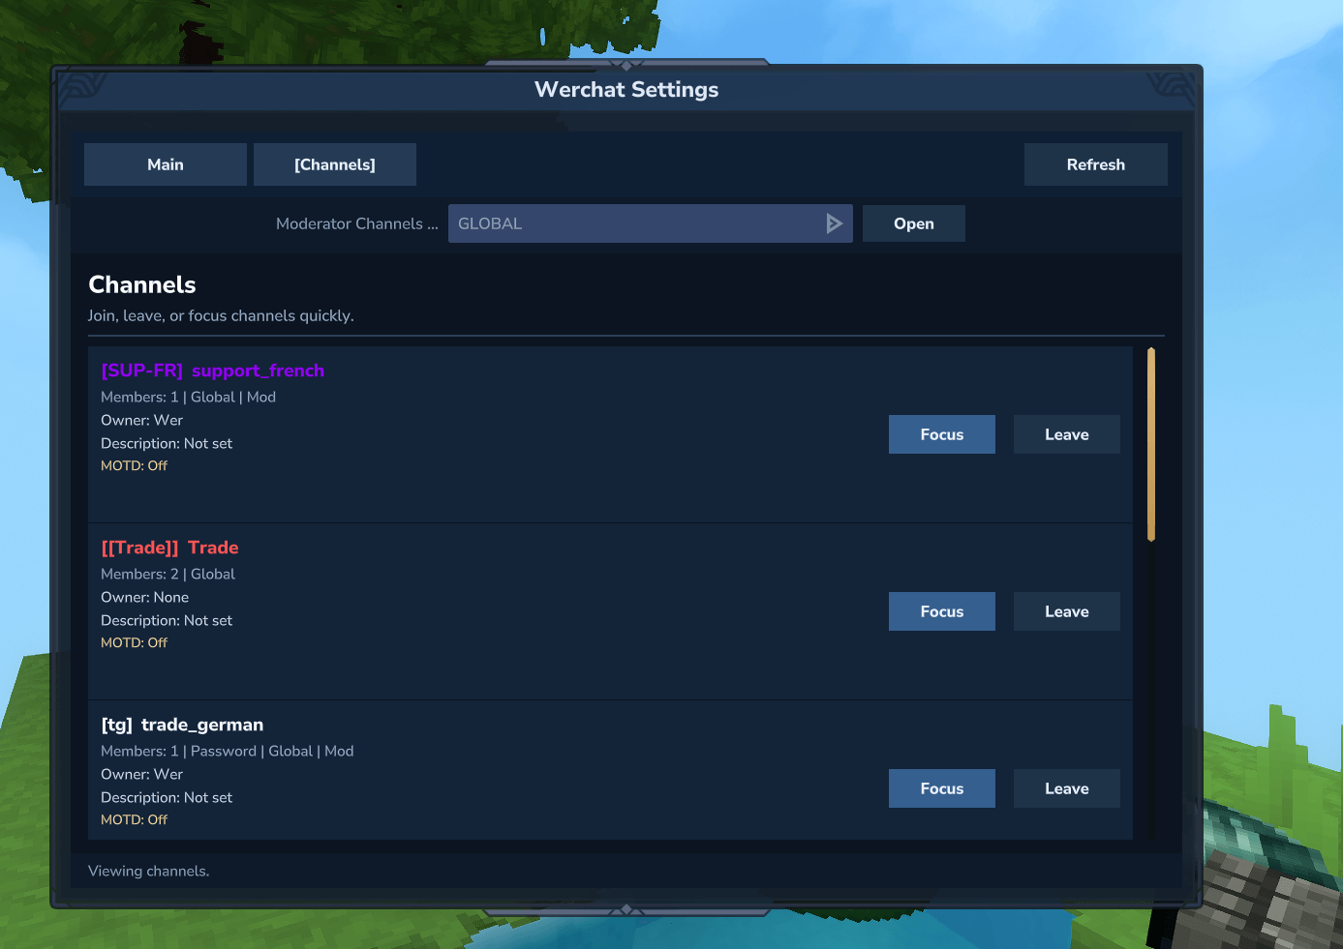Leave the support_french channel
This screenshot has height=949, width=1343.
(x=1066, y=434)
